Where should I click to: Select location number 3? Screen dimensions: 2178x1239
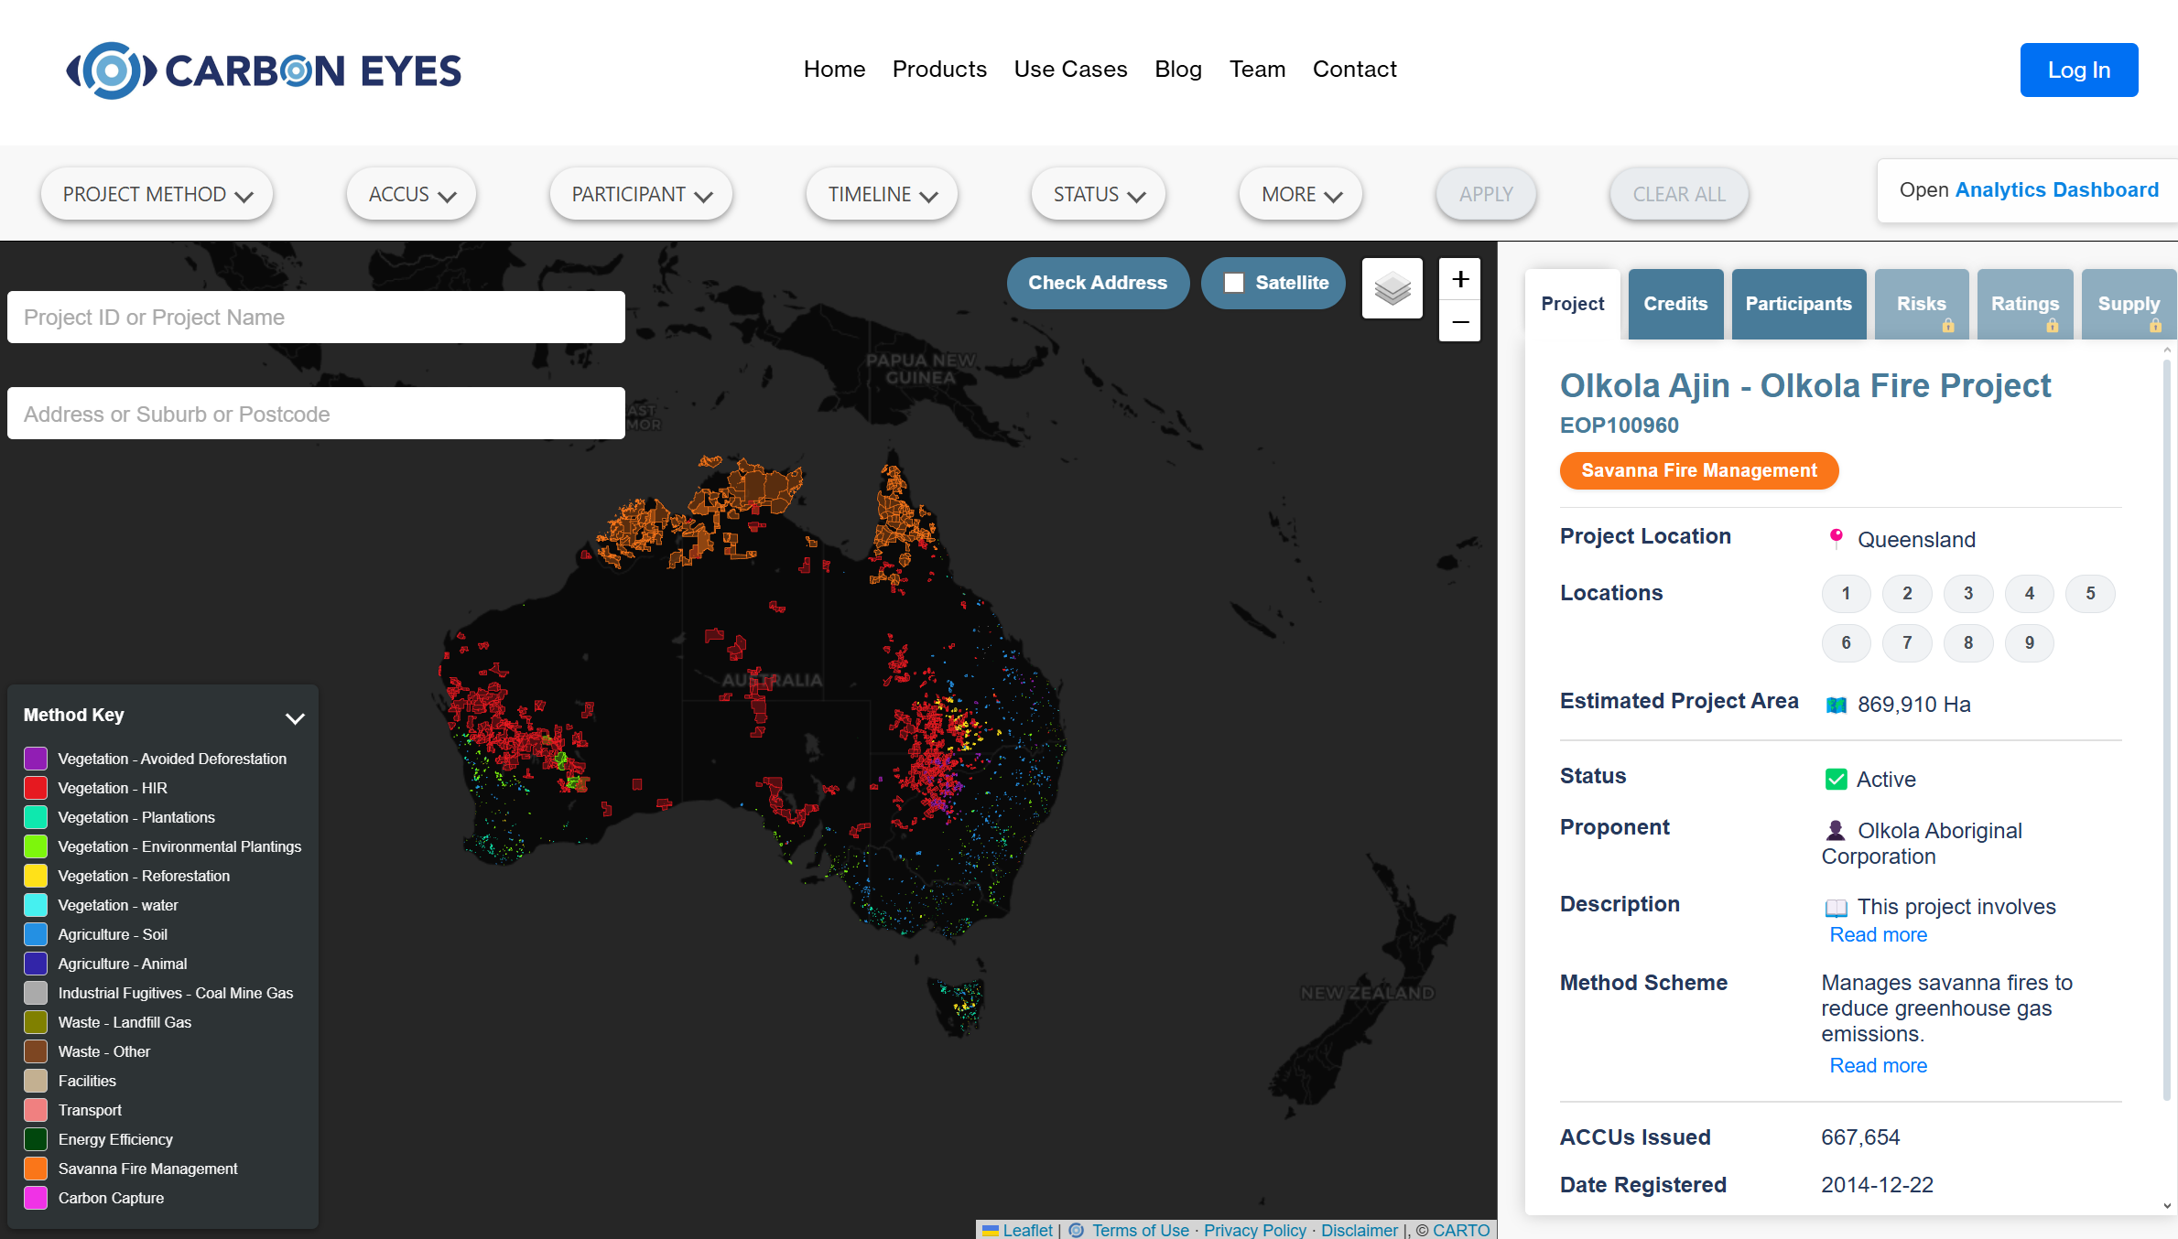(x=1968, y=593)
